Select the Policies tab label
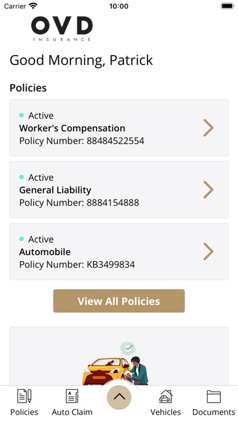Screen dimensions: 238x422 pos(24,412)
